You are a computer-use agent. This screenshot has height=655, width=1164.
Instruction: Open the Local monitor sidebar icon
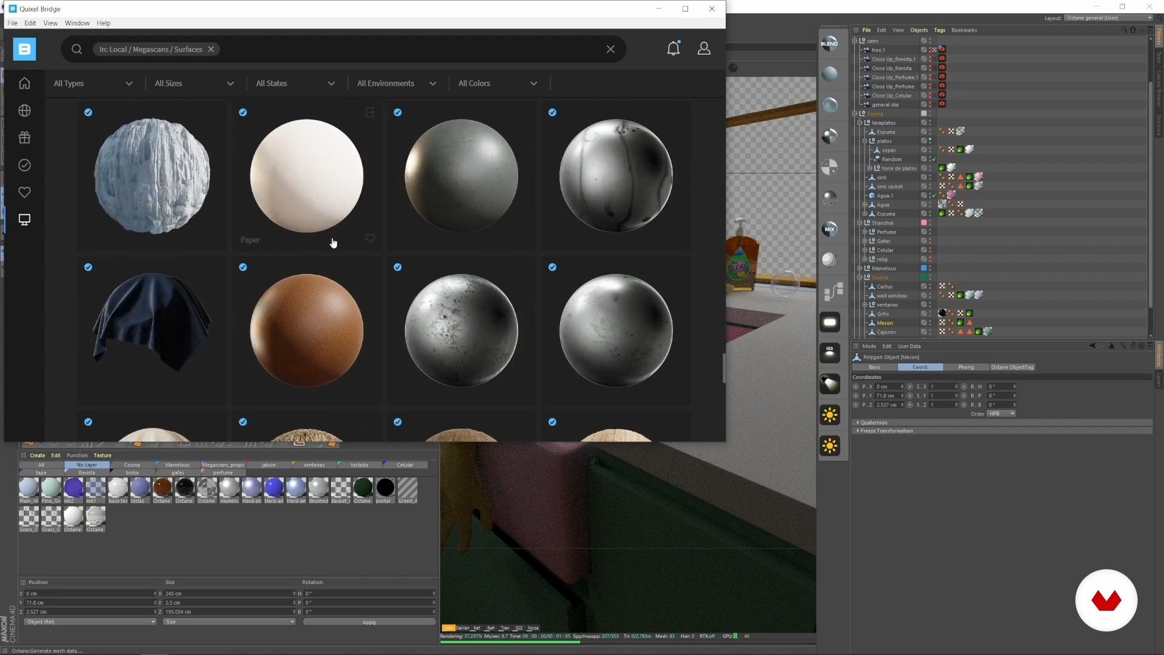24,220
